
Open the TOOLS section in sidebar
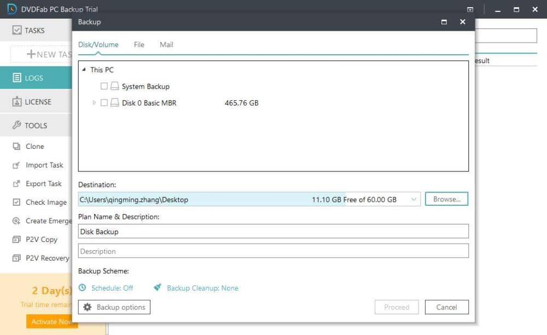(36, 125)
